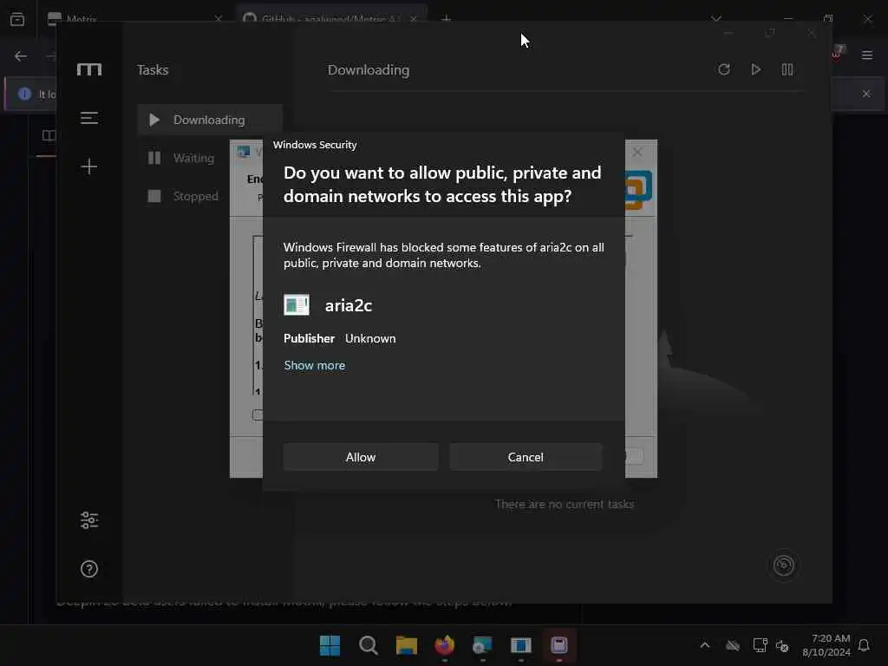Open the purple app in taskbar
The height and width of the screenshot is (666, 888).
point(559,645)
